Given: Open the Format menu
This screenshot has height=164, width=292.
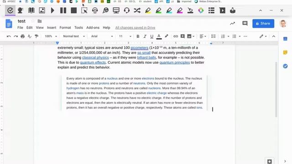Looking at the screenshot, I should tap(65, 27).
